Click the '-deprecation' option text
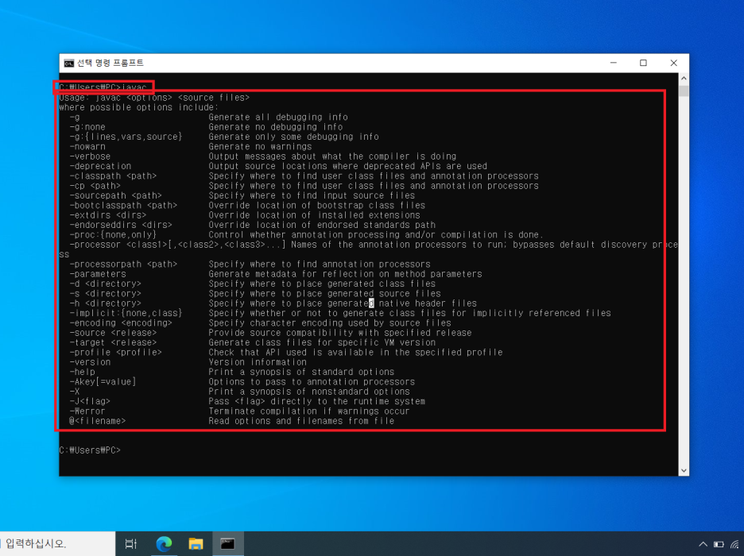 click(100, 166)
